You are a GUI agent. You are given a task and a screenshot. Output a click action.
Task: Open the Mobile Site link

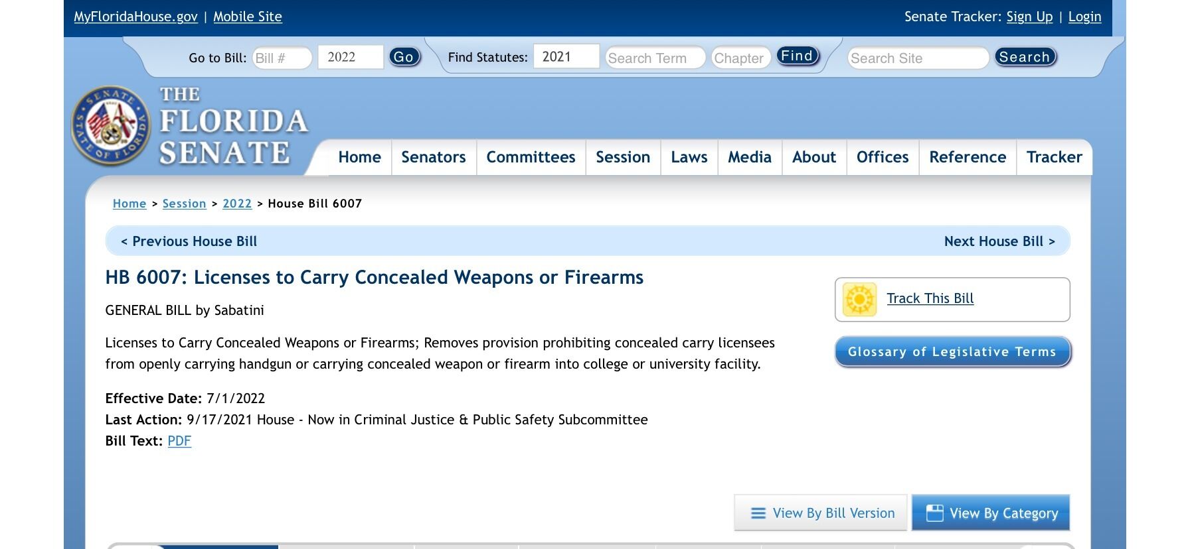tap(248, 17)
